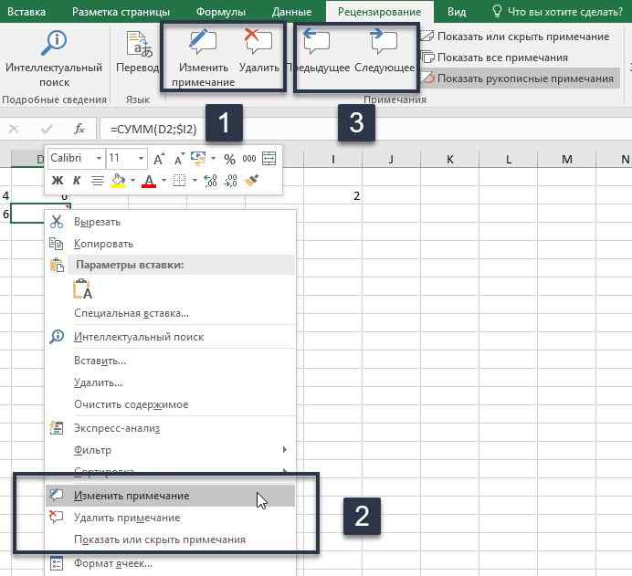Apply the red font color
Screen dimensions: 632x576
tap(149, 181)
